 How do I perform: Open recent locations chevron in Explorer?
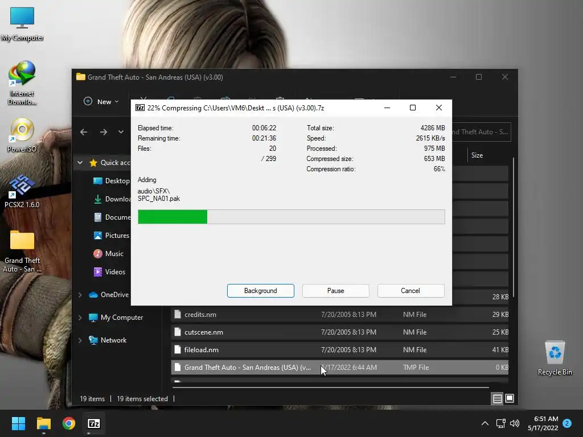point(121,132)
